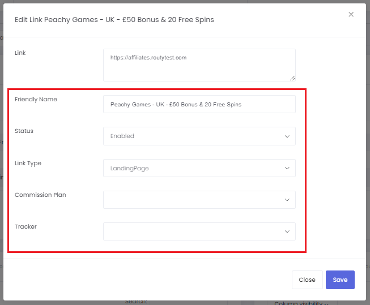
Task: Click the Close button
Action: [x=307, y=280]
